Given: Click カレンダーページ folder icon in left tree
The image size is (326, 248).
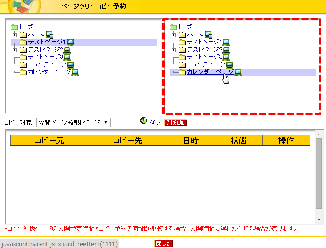Looking at the screenshot, I should click(23, 72).
